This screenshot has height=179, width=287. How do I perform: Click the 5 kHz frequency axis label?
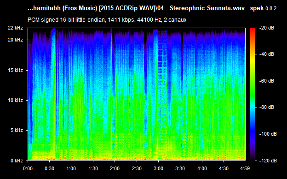click(x=17, y=131)
